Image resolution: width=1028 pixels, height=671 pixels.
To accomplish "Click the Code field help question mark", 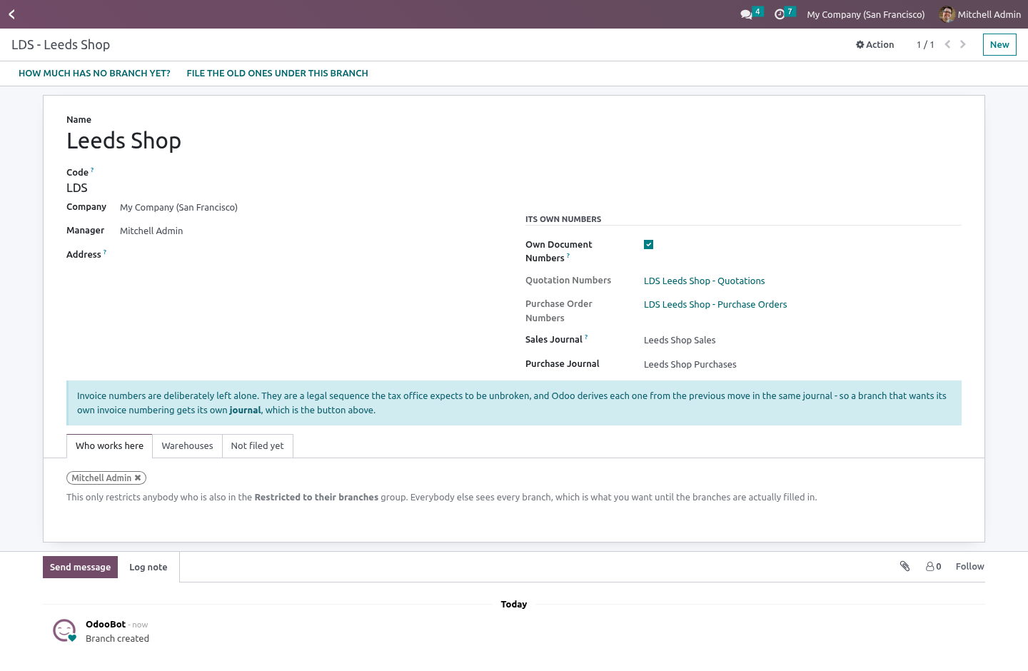I will (x=92, y=170).
